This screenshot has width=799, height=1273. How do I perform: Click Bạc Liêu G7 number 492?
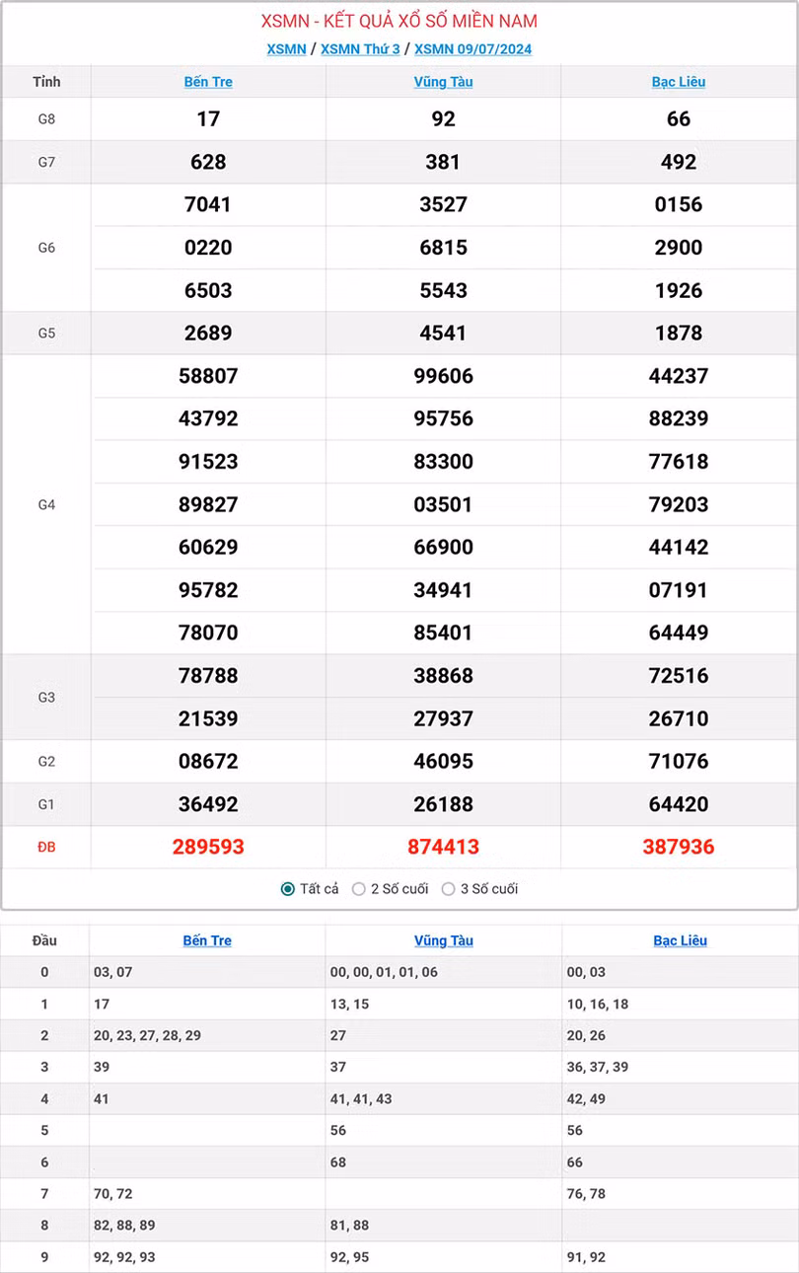(x=679, y=162)
